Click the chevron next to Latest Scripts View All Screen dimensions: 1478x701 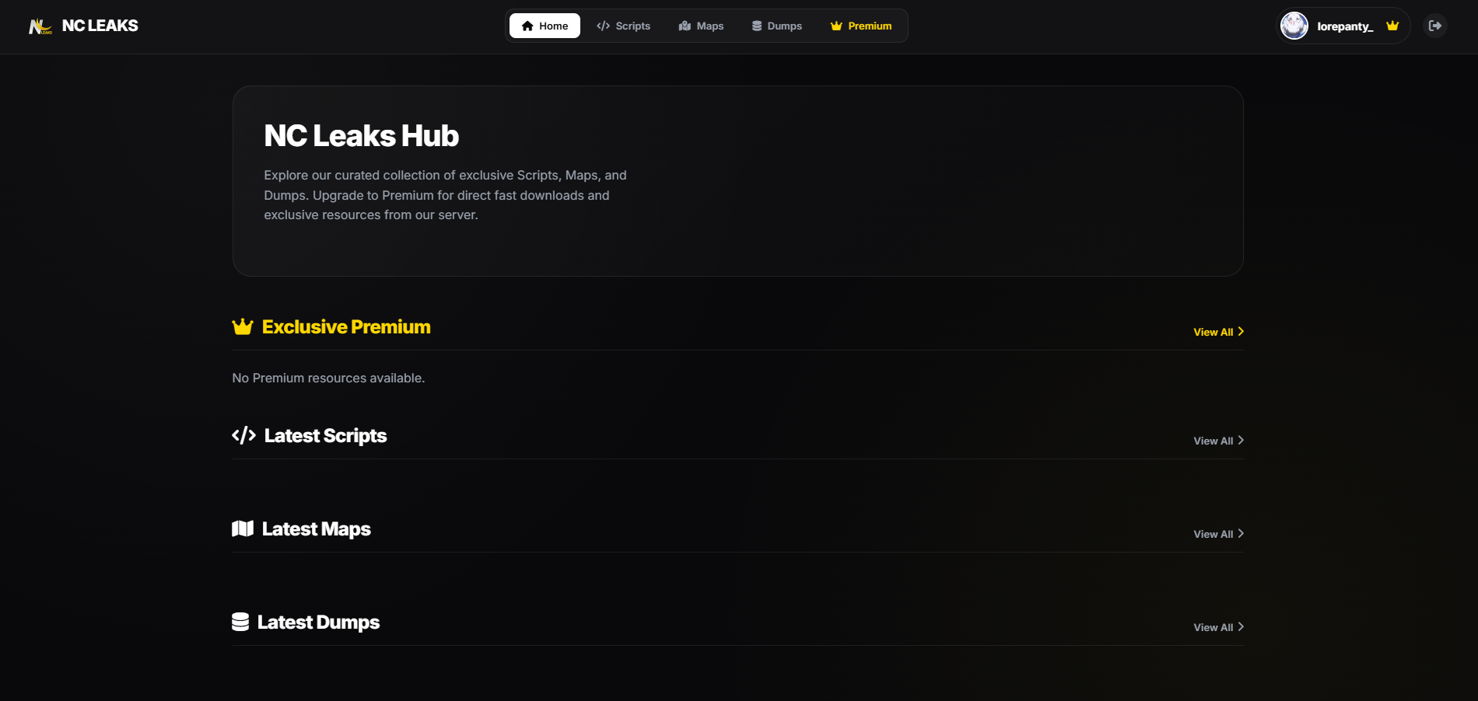click(1240, 441)
